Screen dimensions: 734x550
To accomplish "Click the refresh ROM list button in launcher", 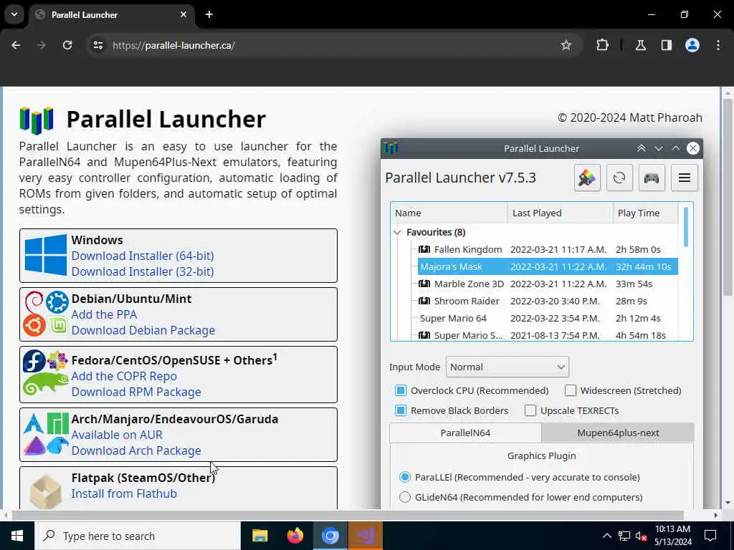I will 619,178.
